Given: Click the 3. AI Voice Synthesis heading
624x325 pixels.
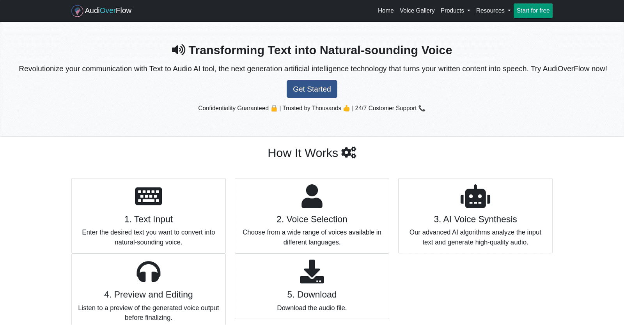Looking at the screenshot, I should click(x=475, y=219).
